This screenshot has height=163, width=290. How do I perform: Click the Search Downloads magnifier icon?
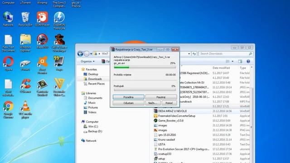251,53
